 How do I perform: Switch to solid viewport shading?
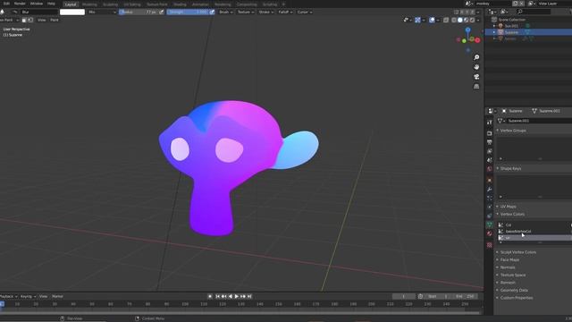pos(460,20)
